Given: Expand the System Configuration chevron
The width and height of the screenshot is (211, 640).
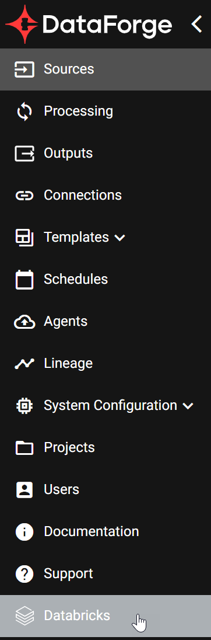Looking at the screenshot, I should click(x=188, y=406).
